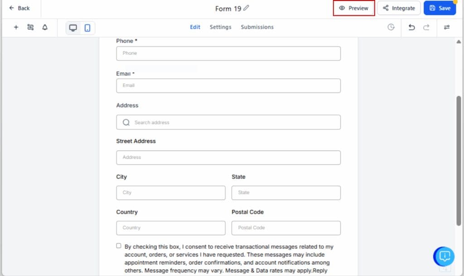
Task: View the form version history
Action: point(391,27)
